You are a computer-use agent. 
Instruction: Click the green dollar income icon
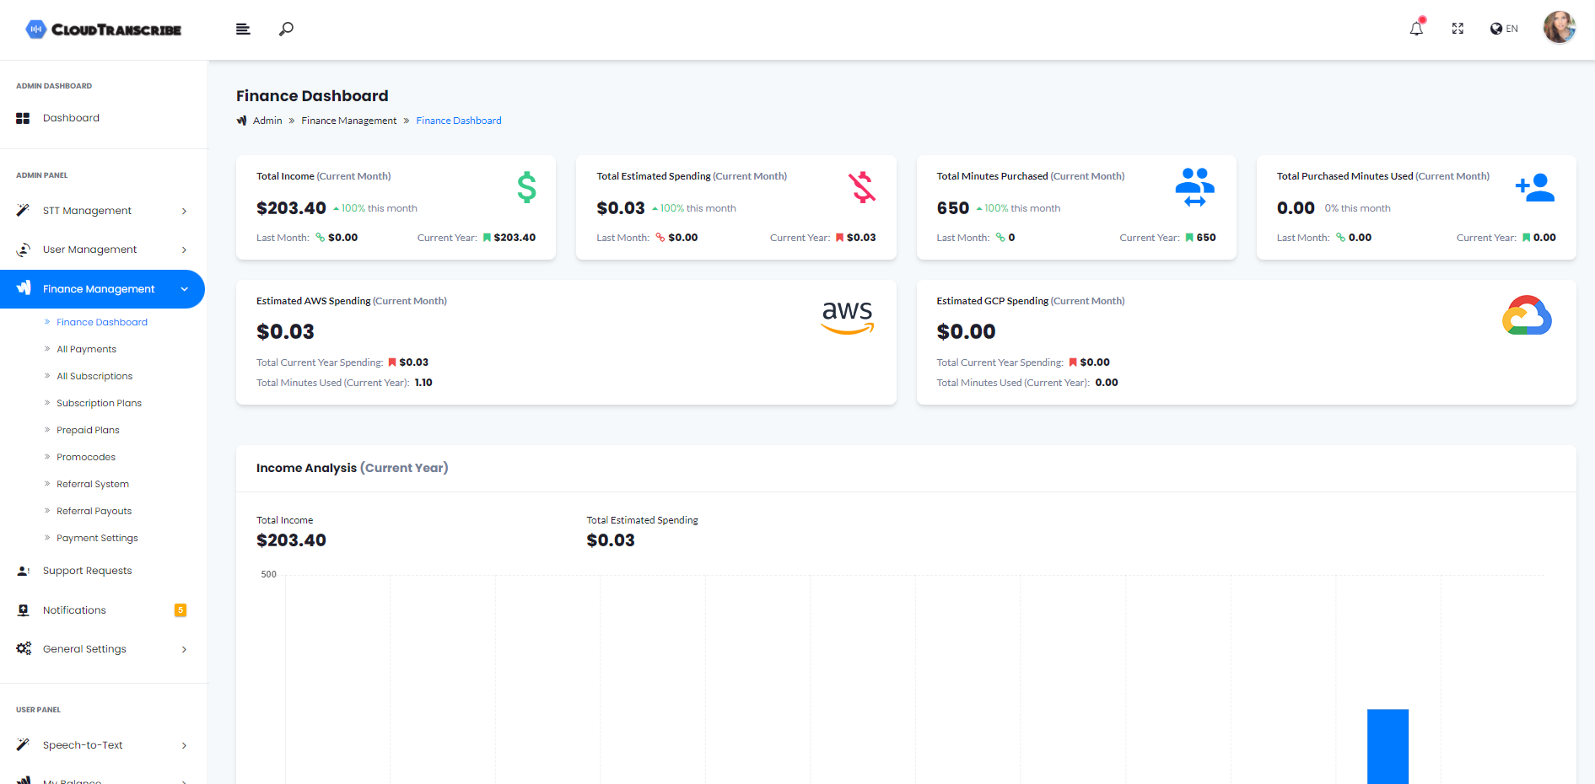526,187
